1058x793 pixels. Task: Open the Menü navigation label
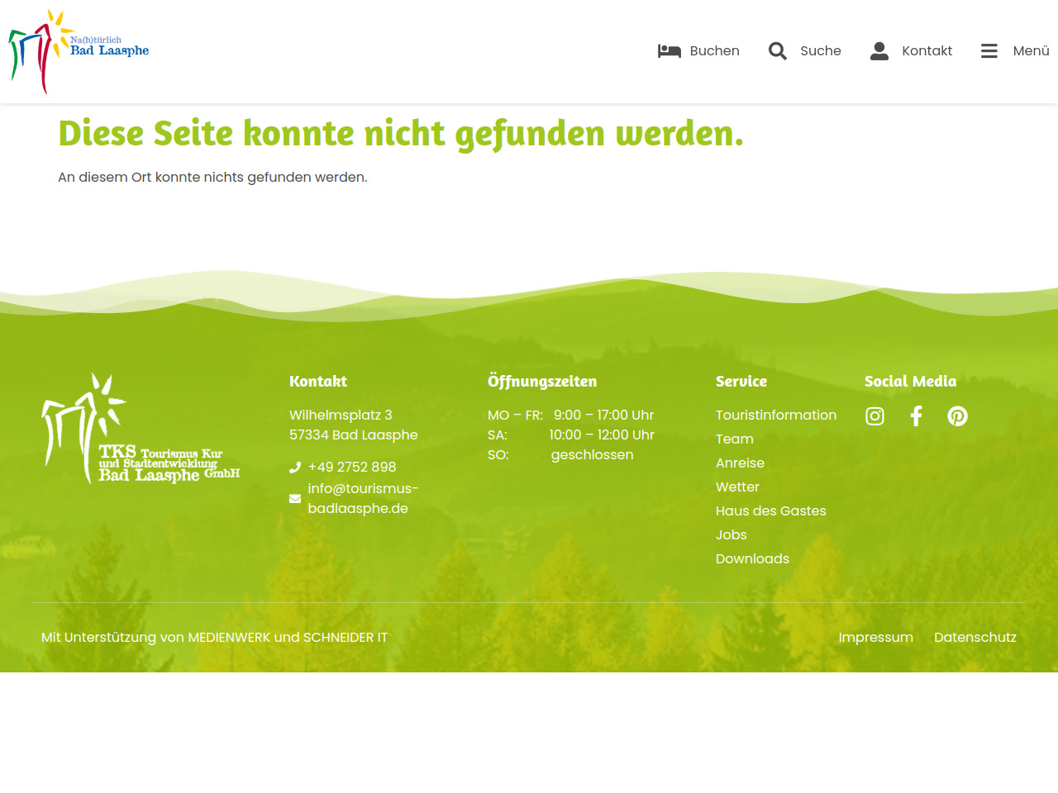[x=1031, y=51]
